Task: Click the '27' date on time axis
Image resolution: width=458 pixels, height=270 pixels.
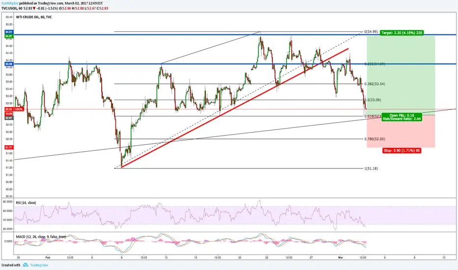Action: click(x=312, y=257)
